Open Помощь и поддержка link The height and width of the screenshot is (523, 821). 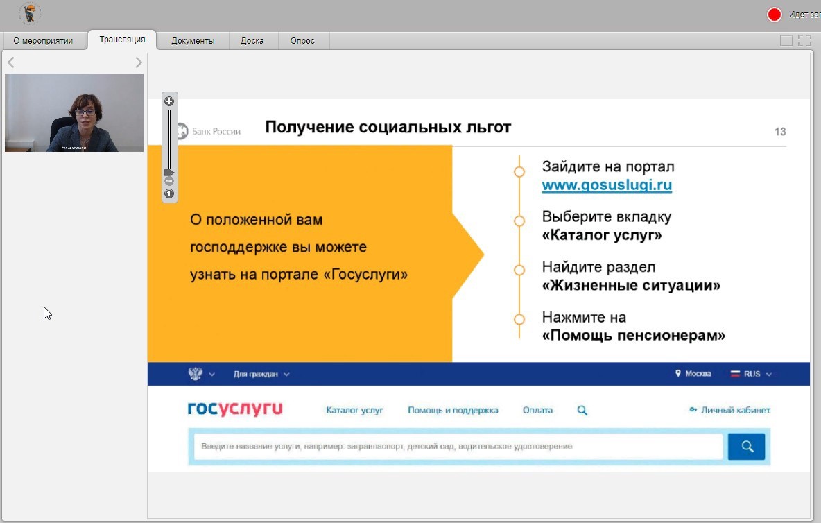[x=453, y=410]
